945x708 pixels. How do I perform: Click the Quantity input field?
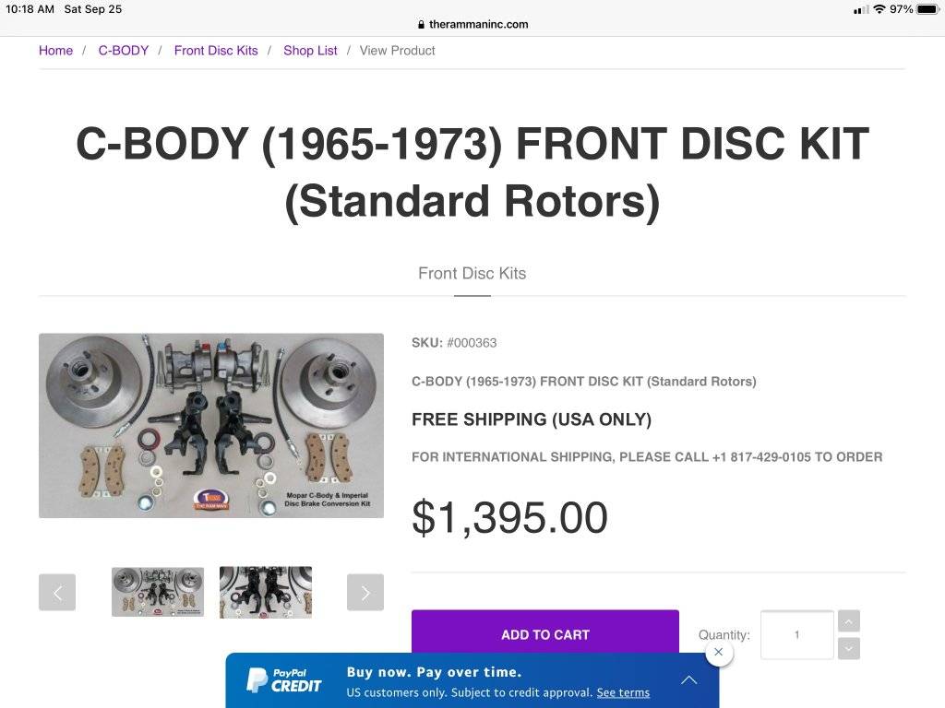click(796, 634)
